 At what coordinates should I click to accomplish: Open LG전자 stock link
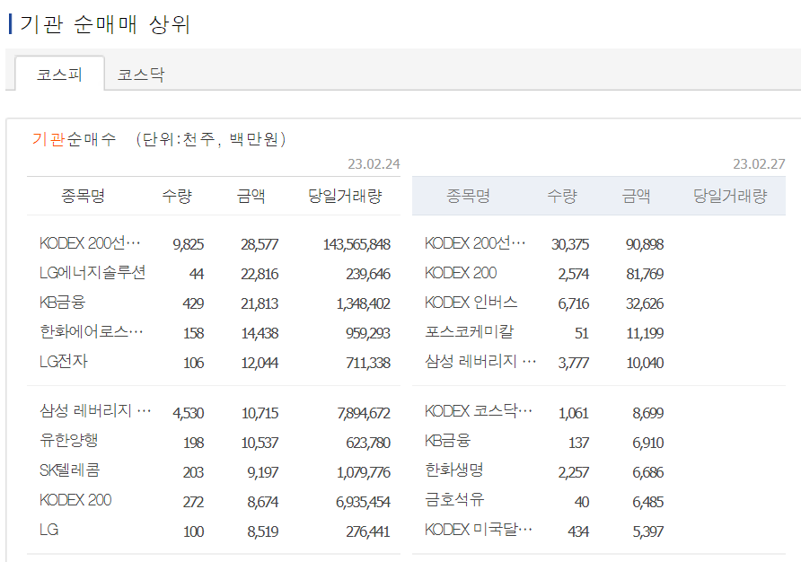tap(64, 362)
